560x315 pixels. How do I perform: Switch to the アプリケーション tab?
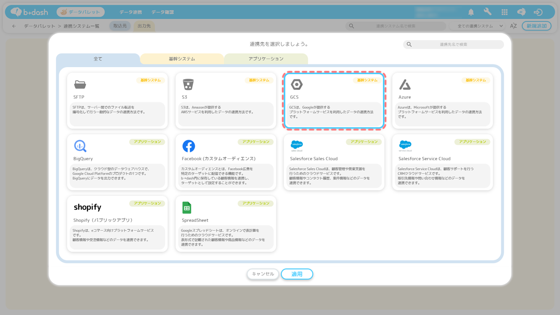(266, 59)
